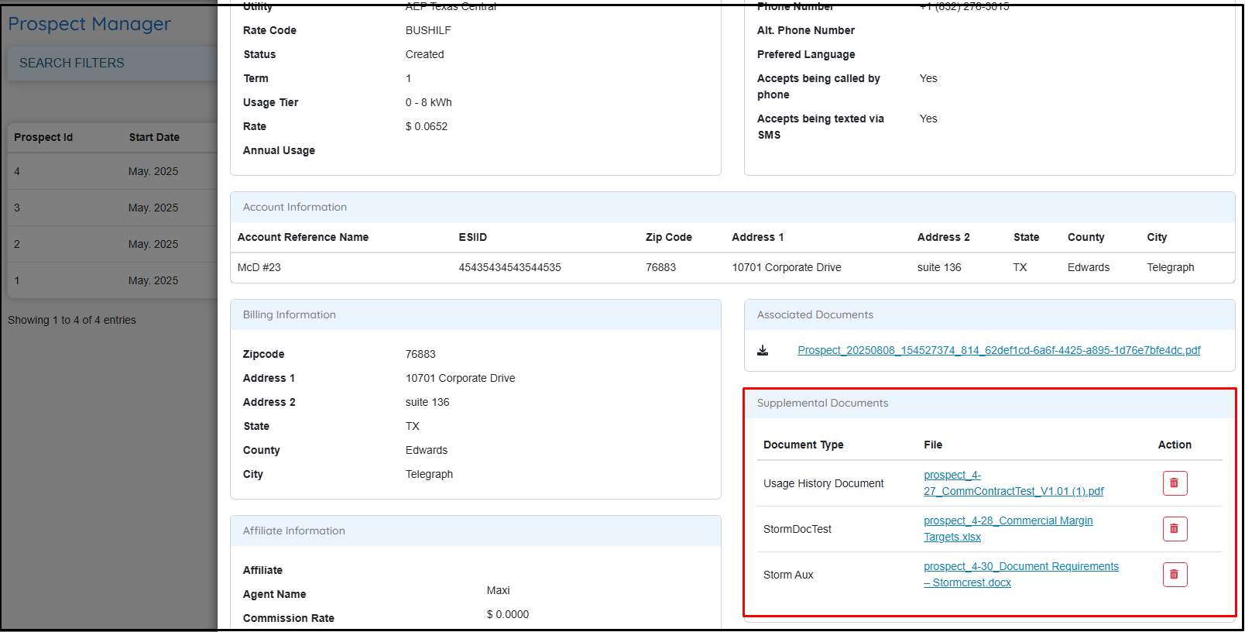Sort the list by Start Date column
Screen dimensions: 1245x632
coord(154,137)
